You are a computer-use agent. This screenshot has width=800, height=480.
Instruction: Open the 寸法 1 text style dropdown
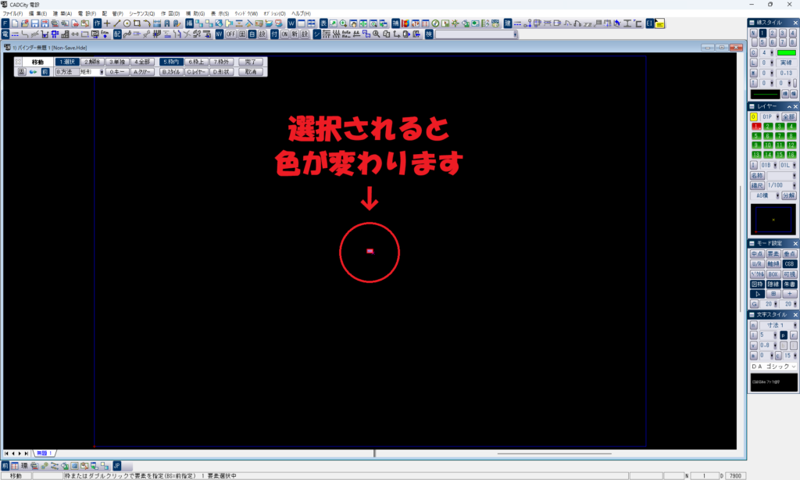pos(795,325)
